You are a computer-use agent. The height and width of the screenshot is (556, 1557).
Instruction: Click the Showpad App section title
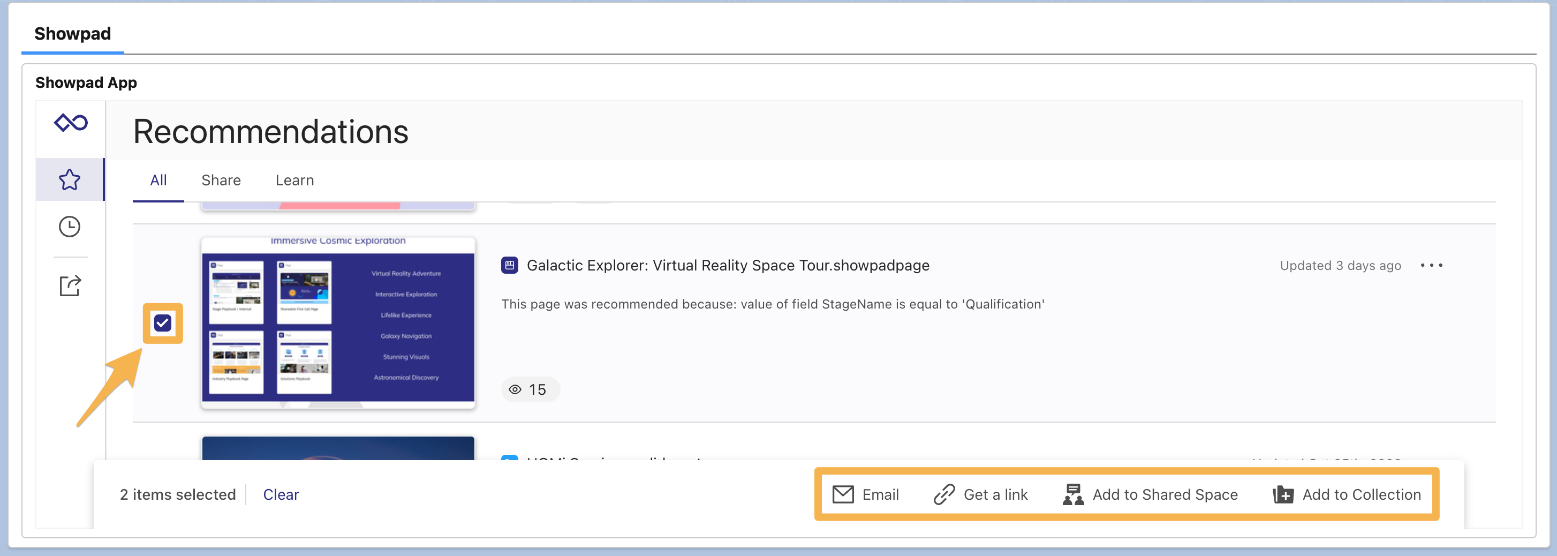pyautogui.click(x=86, y=82)
